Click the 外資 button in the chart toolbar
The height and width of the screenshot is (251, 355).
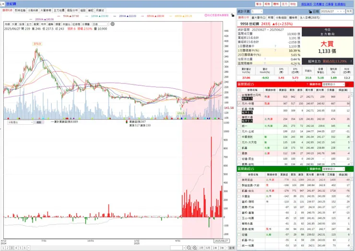[x=14, y=24]
